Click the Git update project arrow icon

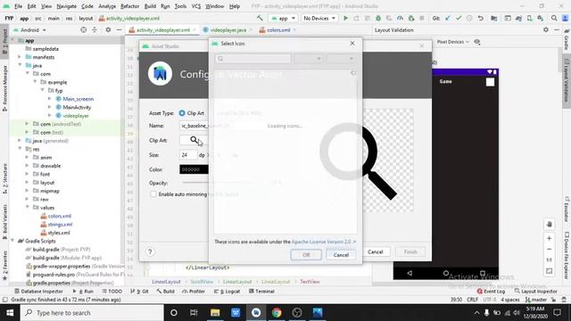tap(448, 18)
